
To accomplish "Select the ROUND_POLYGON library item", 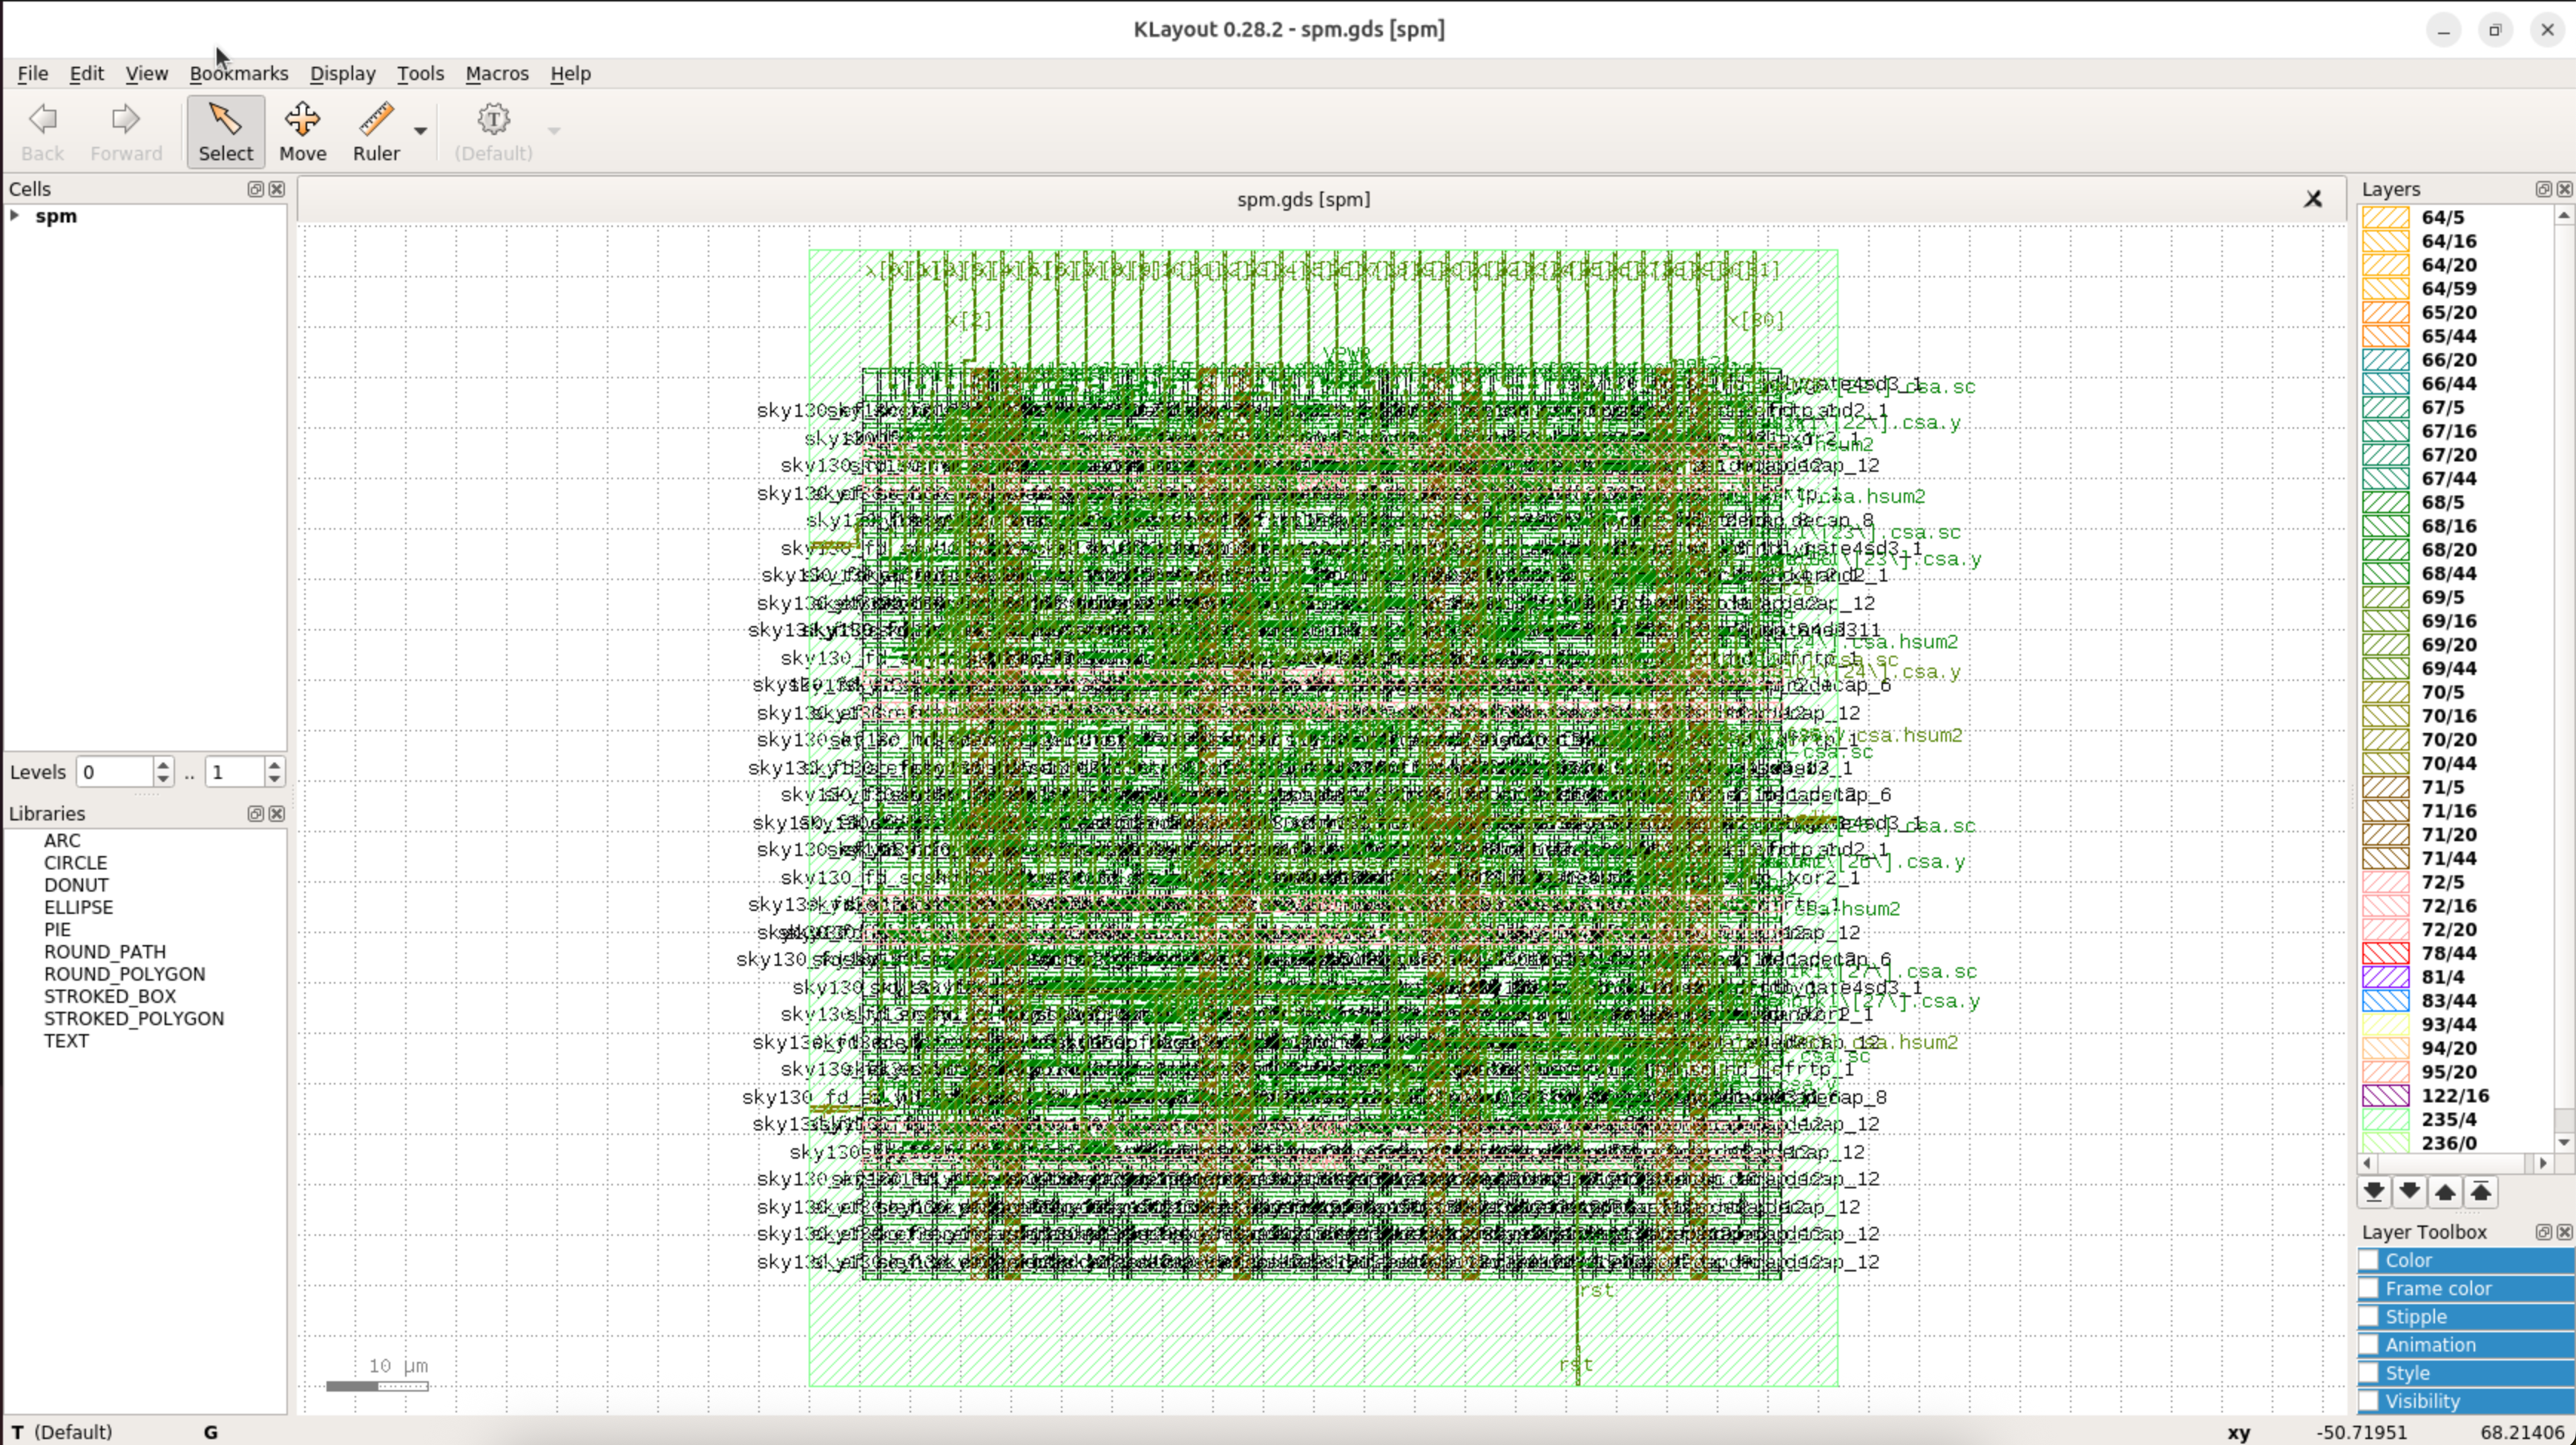I will tap(124, 974).
